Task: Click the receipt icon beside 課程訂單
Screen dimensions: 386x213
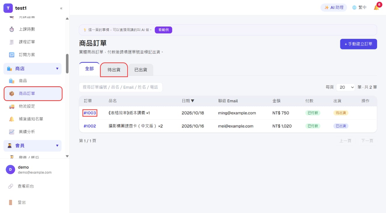Action: coord(12,42)
